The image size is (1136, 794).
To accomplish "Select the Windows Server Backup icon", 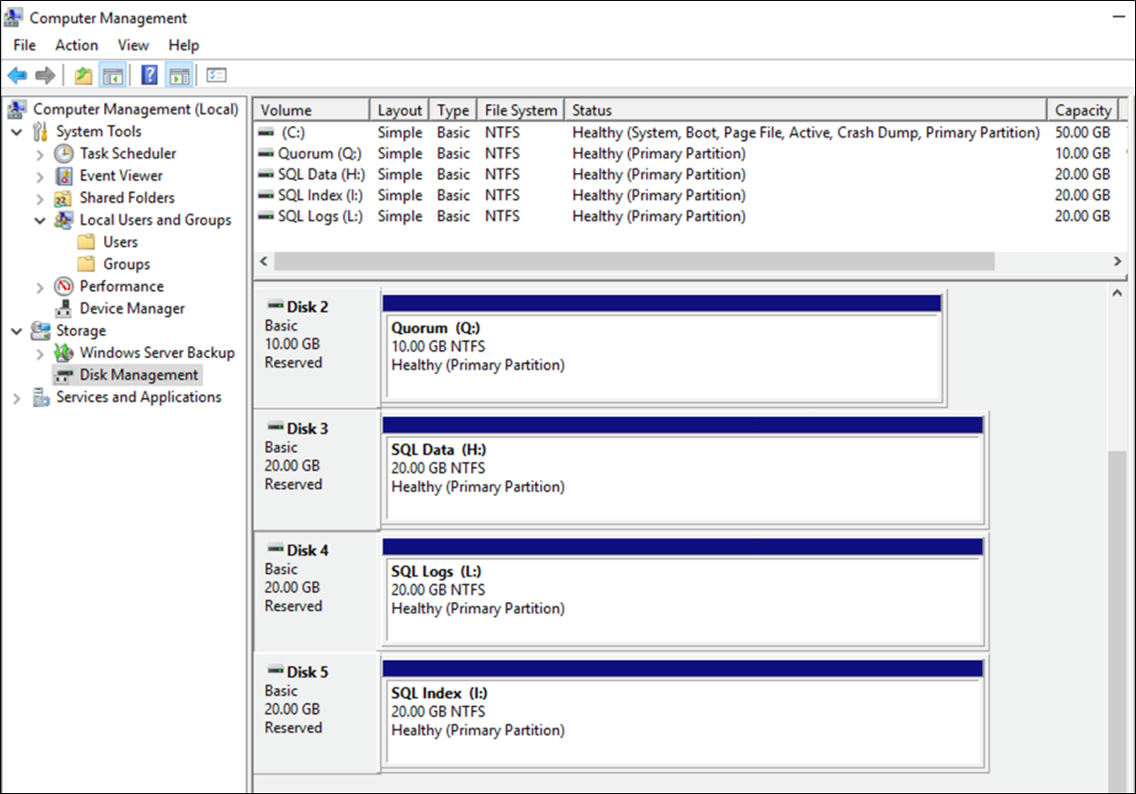I will click(x=64, y=352).
